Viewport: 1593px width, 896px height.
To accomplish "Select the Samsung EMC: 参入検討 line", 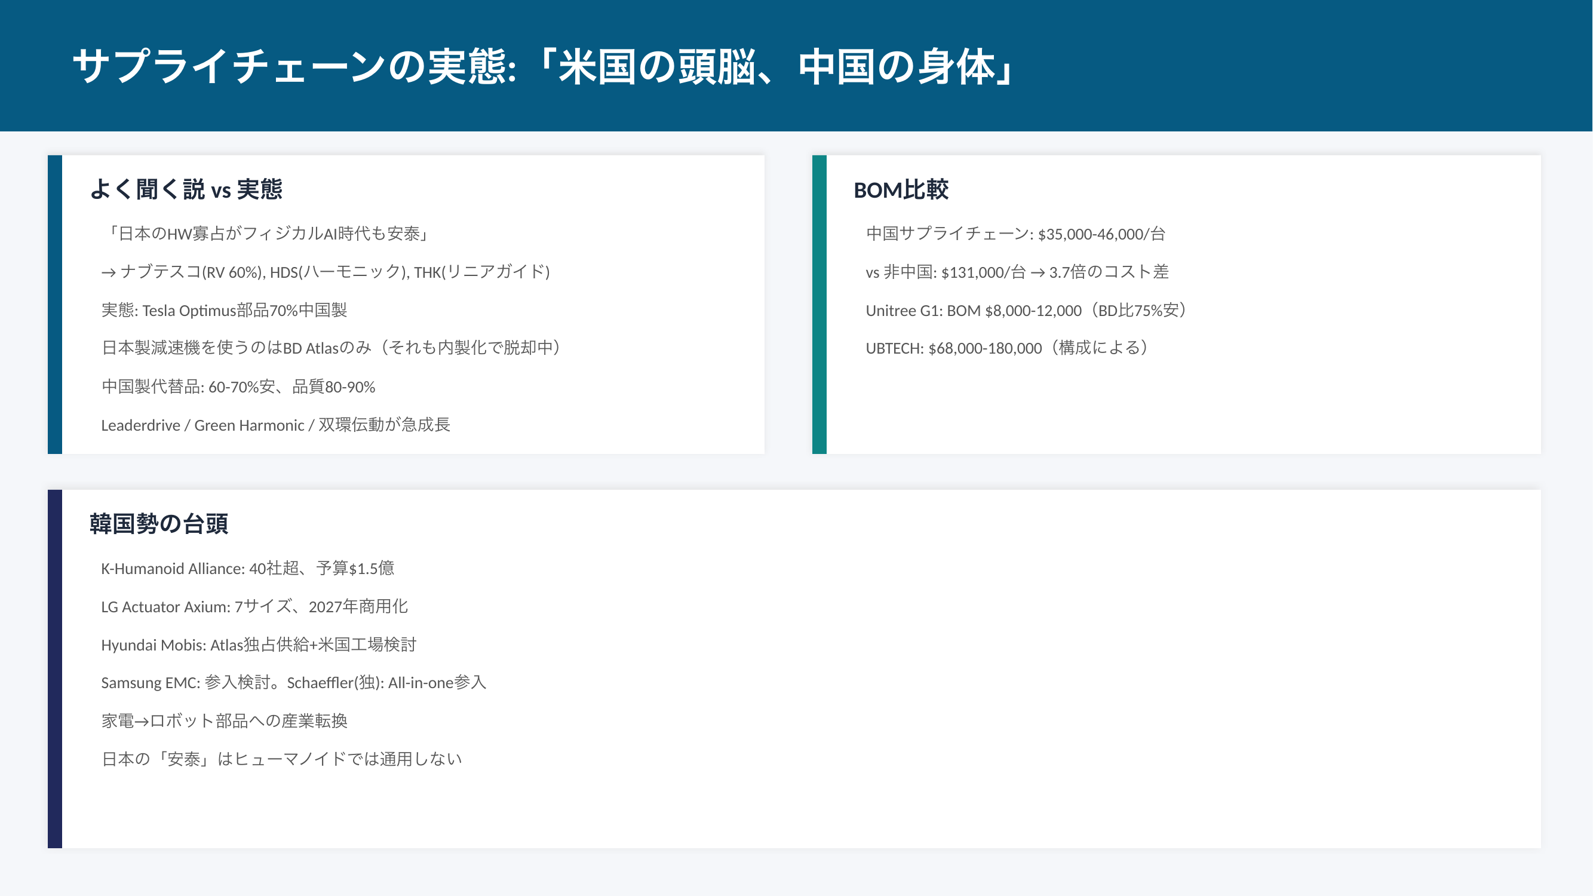I will tap(294, 683).
